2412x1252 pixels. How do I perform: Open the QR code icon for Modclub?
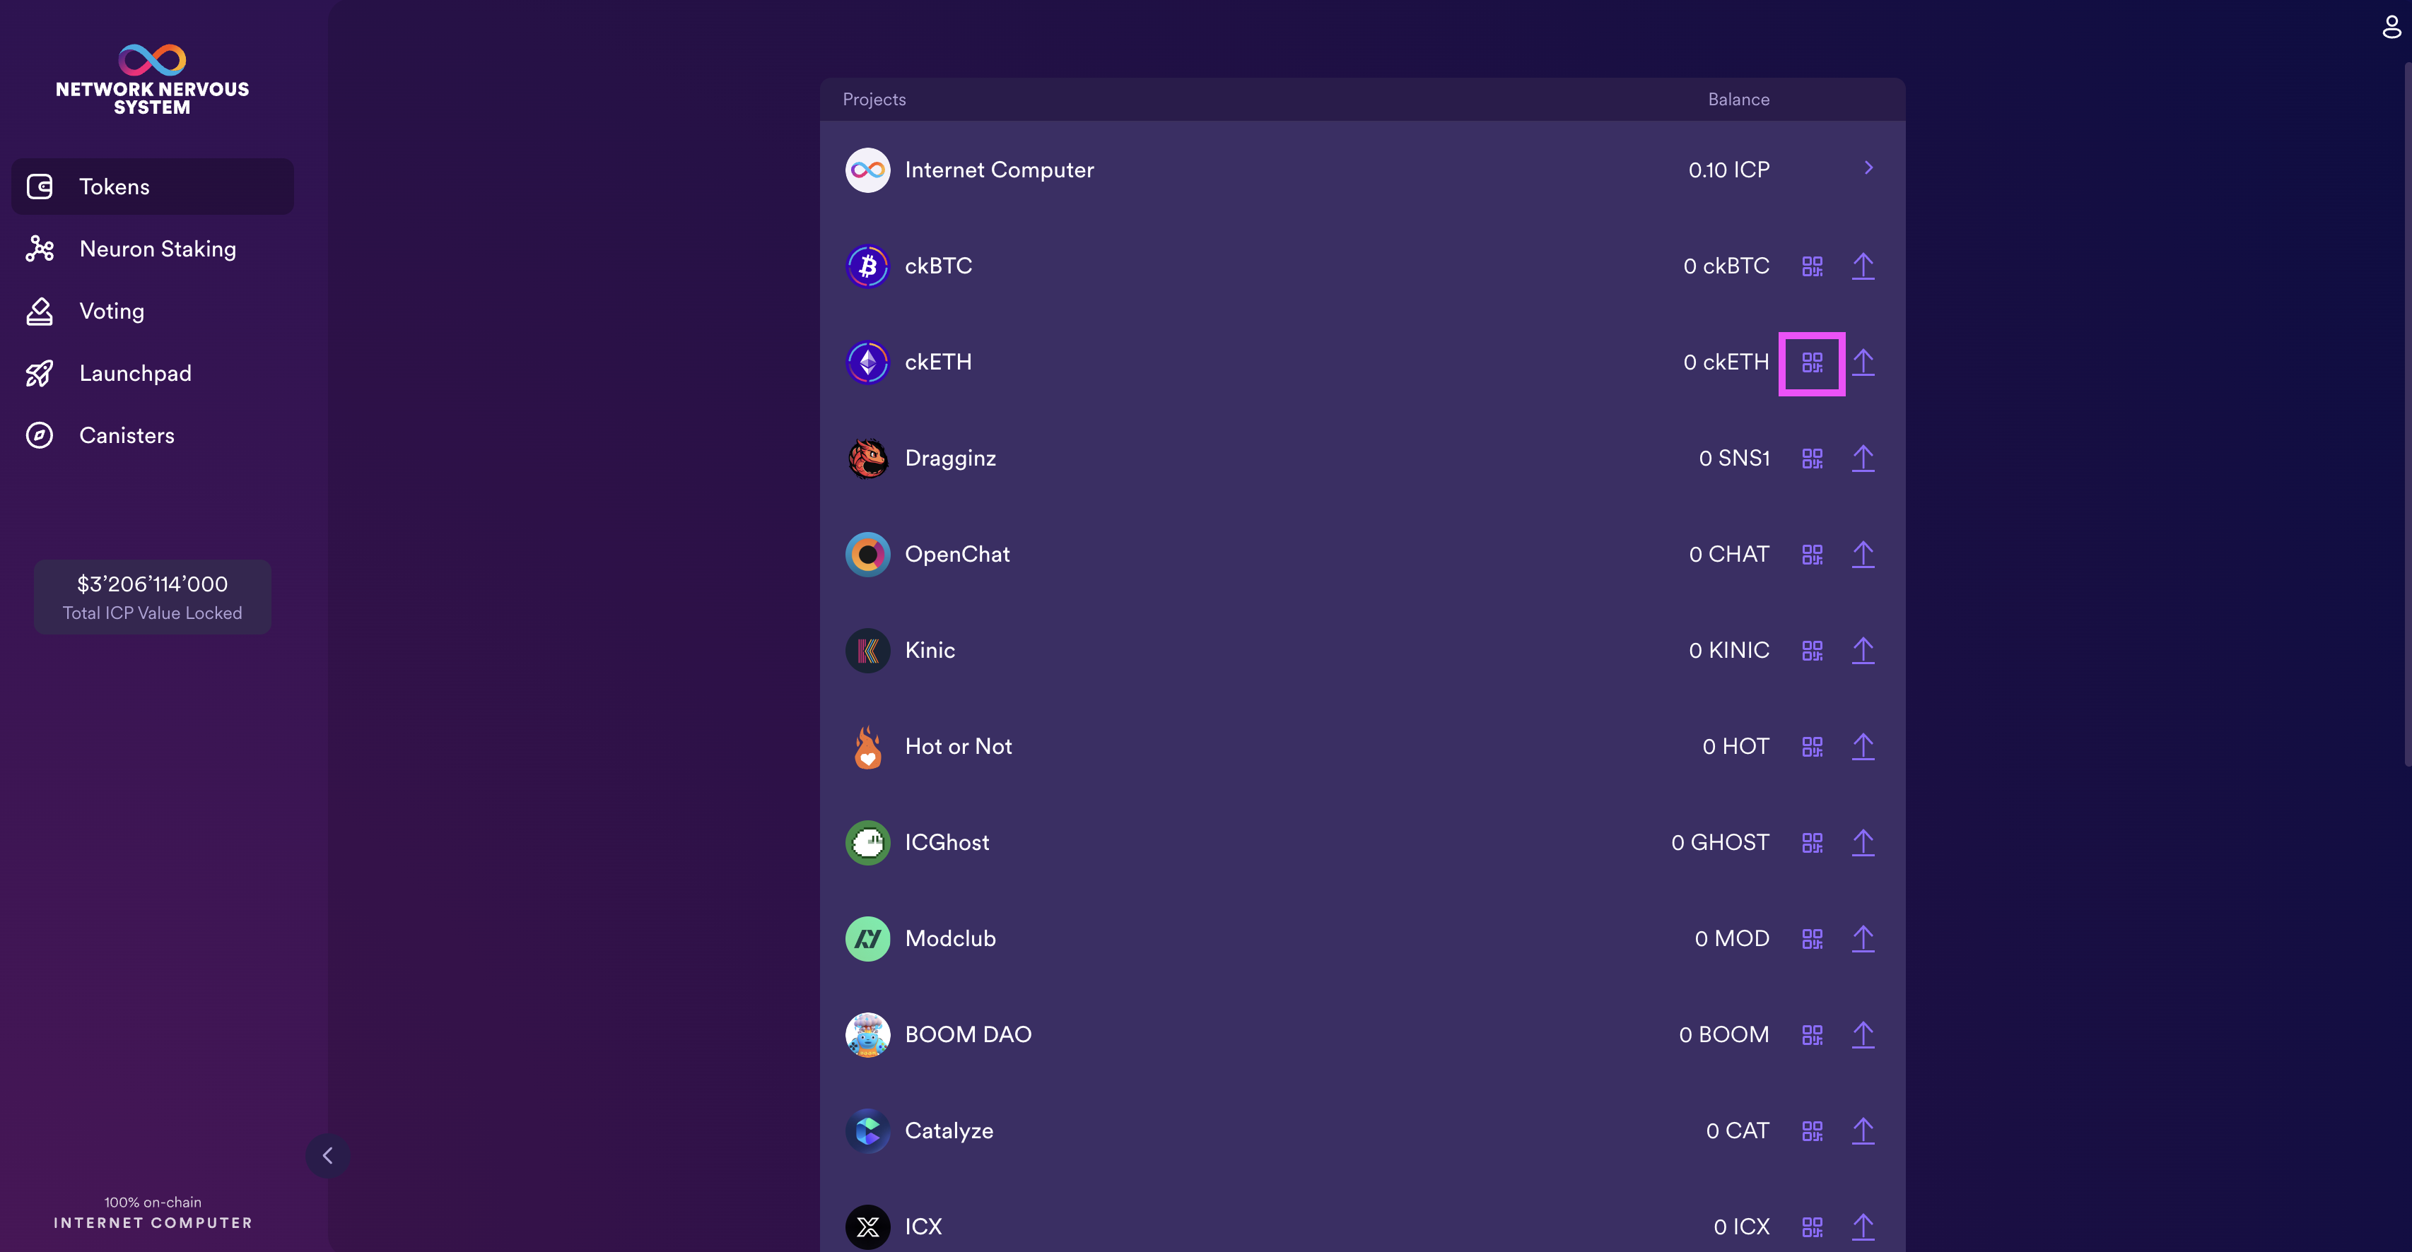[x=1812, y=938]
